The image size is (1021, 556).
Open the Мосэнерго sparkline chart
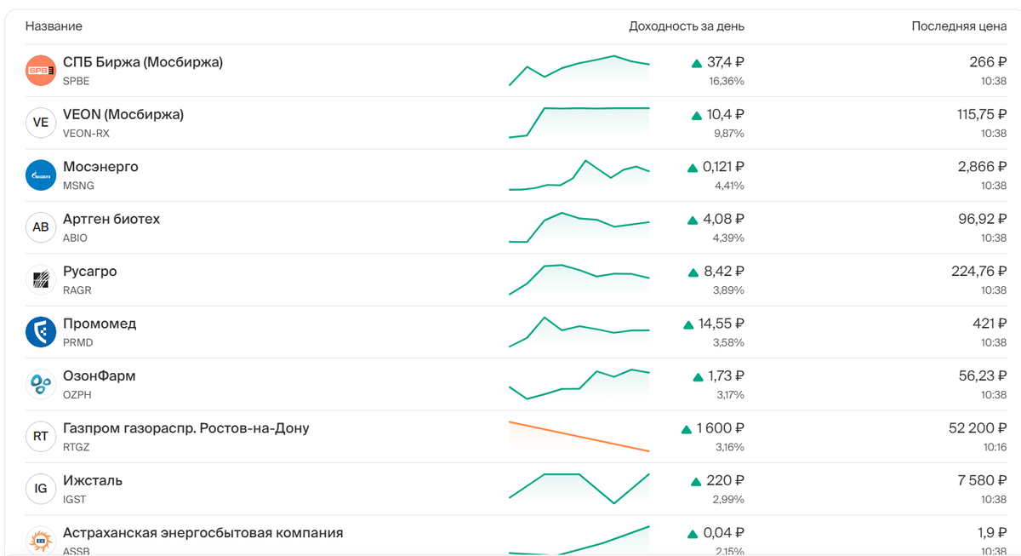579,175
